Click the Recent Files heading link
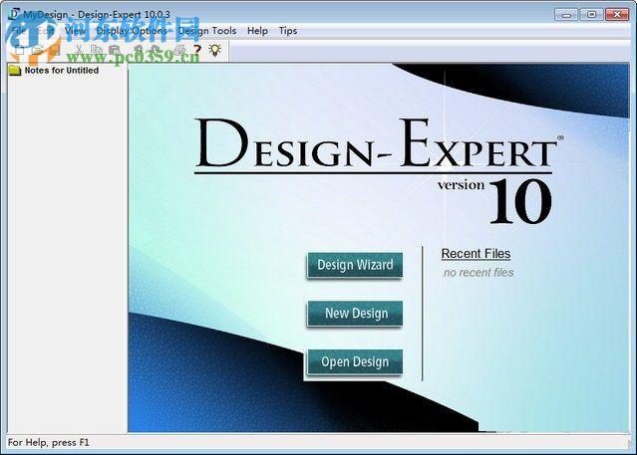 [x=476, y=254]
